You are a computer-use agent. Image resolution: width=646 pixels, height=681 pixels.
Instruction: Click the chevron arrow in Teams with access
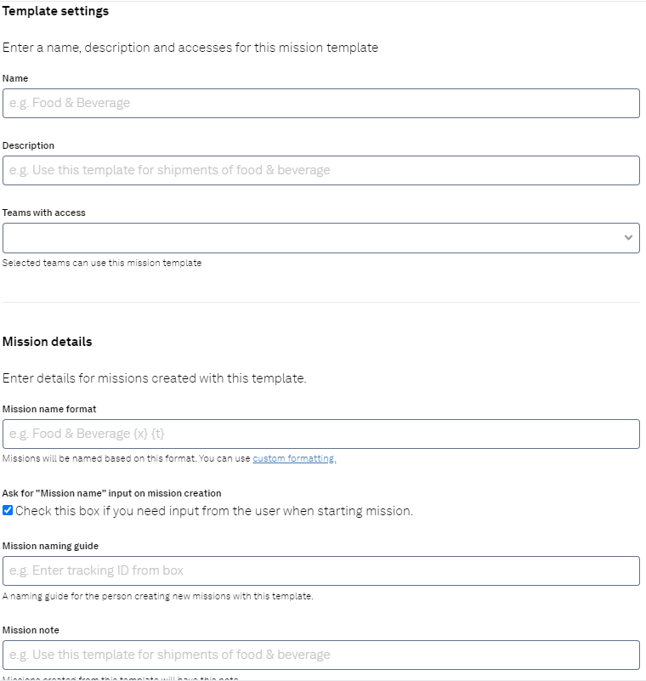[628, 237]
